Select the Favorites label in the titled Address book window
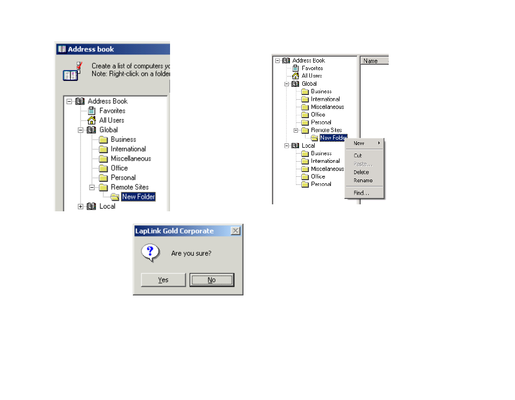The width and height of the screenshot is (515, 400). [x=112, y=111]
